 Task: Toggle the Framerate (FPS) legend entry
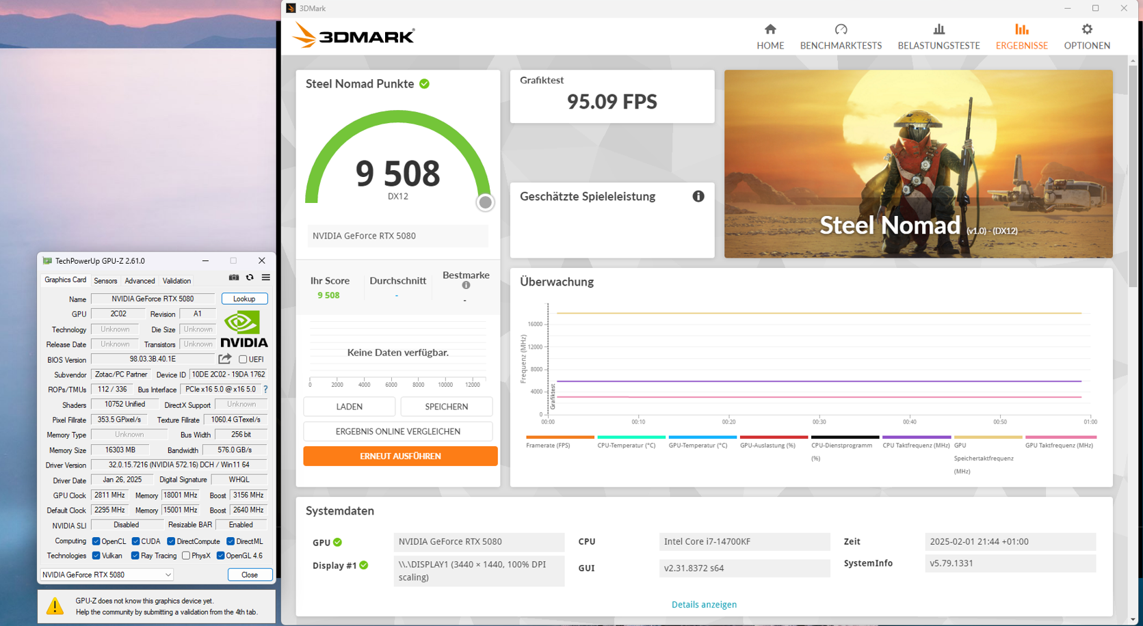[560, 442]
